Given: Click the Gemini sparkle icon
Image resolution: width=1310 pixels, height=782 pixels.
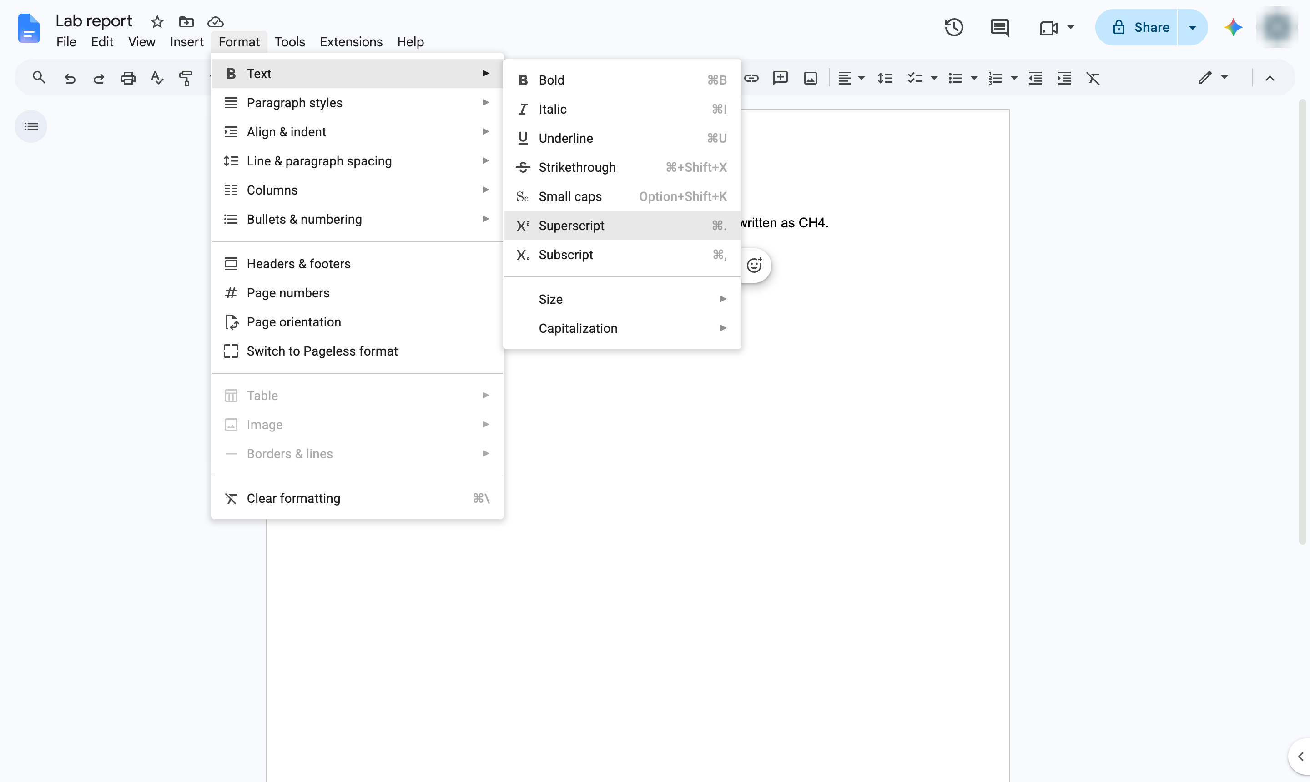Looking at the screenshot, I should point(1234,27).
